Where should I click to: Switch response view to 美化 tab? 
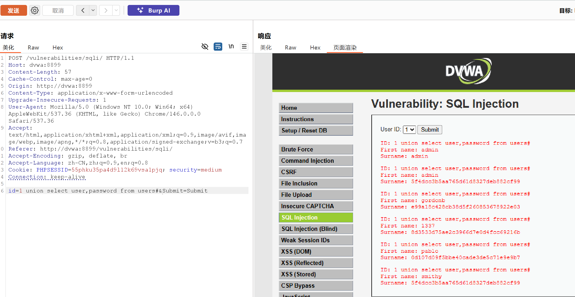(266, 47)
